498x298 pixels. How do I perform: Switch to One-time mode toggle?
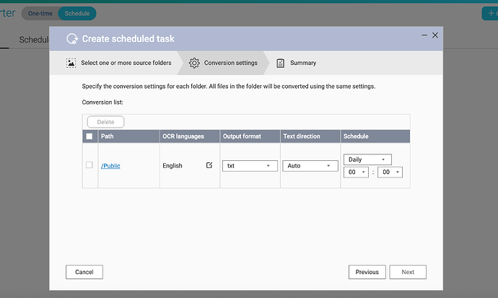point(40,13)
